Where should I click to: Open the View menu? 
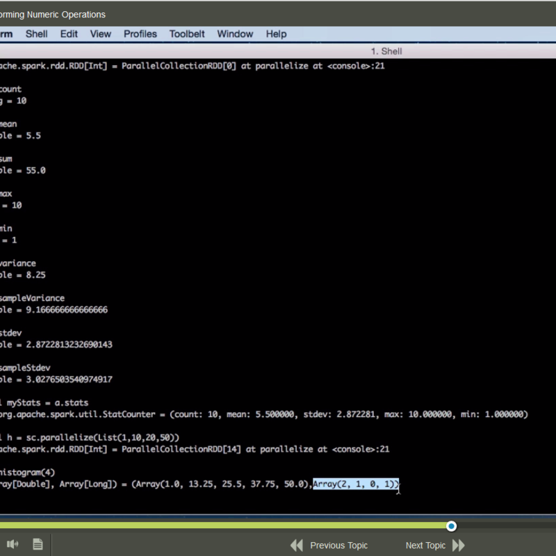(100, 34)
